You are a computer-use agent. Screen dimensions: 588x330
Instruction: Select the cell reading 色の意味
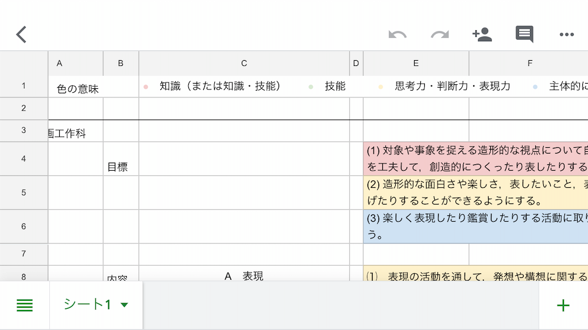click(78, 89)
